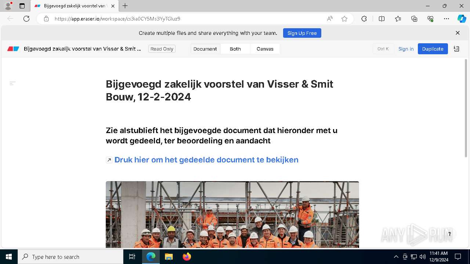Refresh the current page

click(x=26, y=19)
